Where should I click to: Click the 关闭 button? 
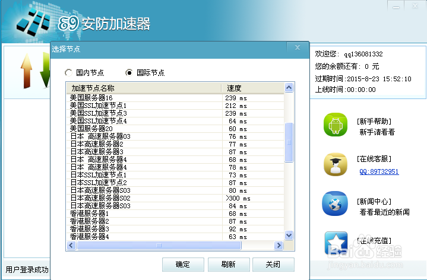point(273,265)
